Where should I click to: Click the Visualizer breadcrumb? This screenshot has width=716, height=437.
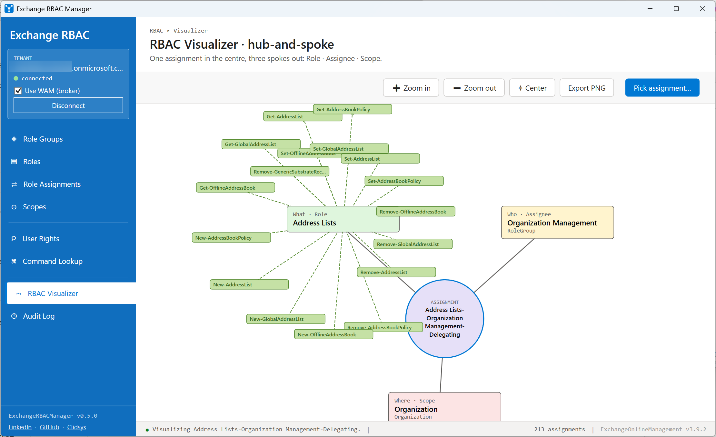click(x=190, y=31)
